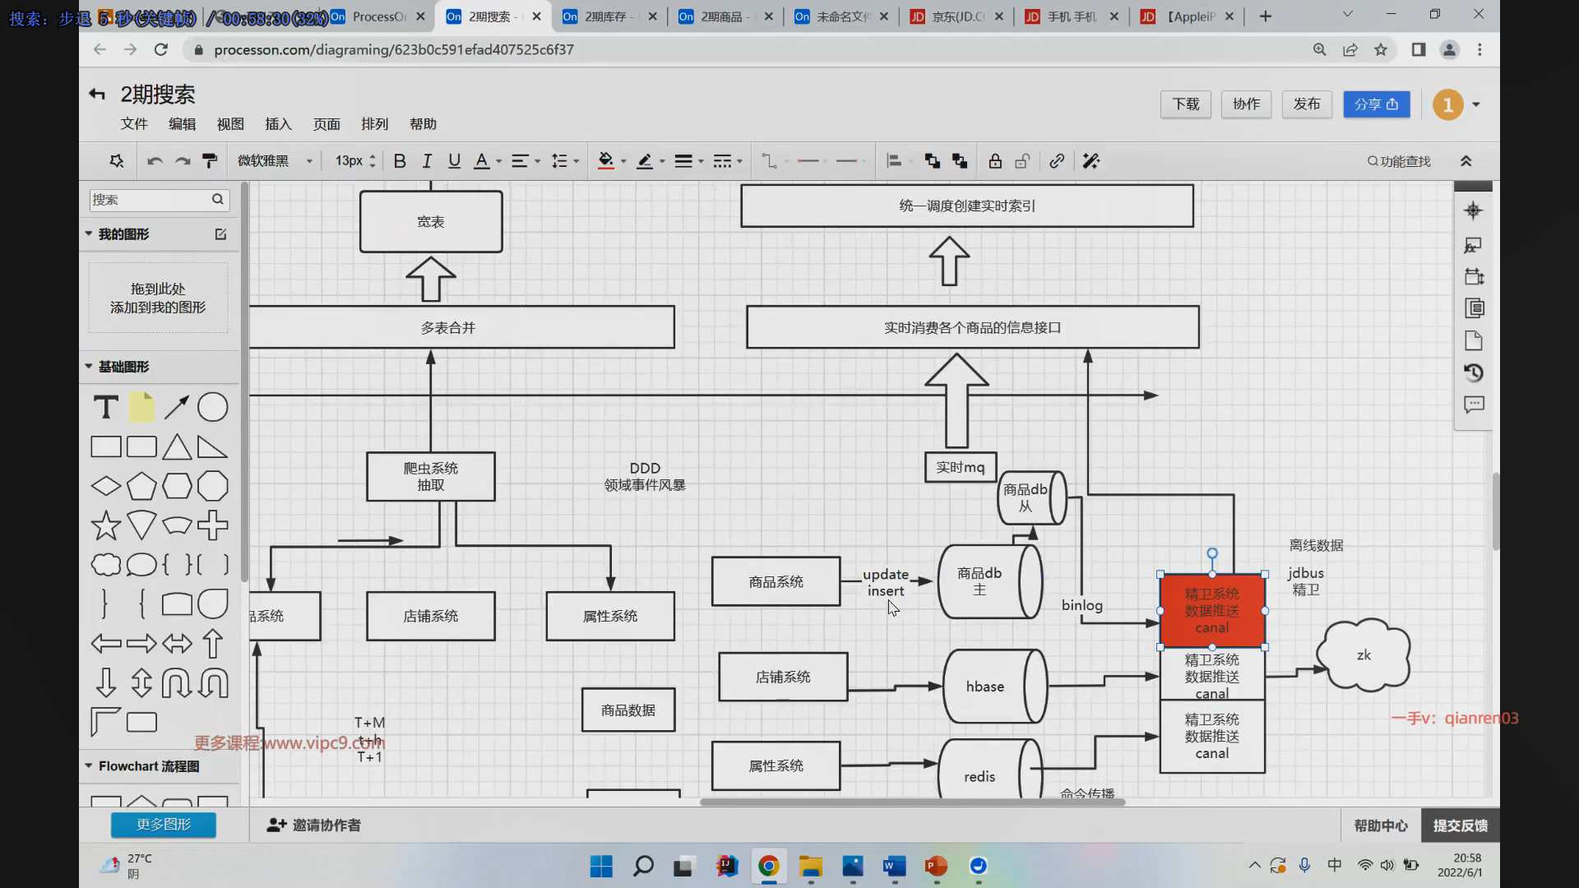
Task: Click the 更多图形 button
Action: coord(164,825)
